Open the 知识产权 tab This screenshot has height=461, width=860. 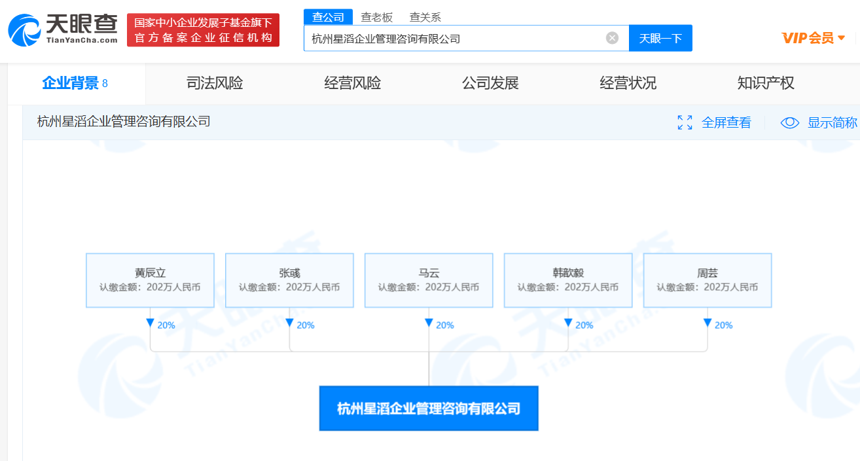766,83
